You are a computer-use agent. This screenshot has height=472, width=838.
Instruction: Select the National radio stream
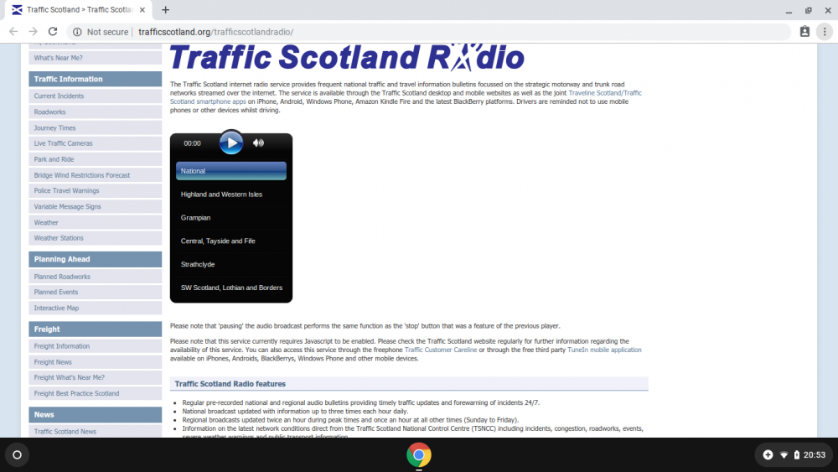pyautogui.click(x=231, y=171)
